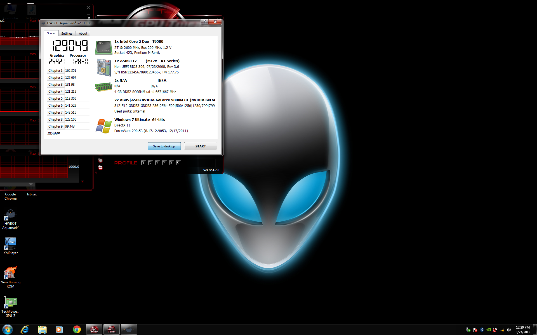This screenshot has width=537, height=335.
Task: Select GPU Tweak profile 3
Action: [x=157, y=163]
